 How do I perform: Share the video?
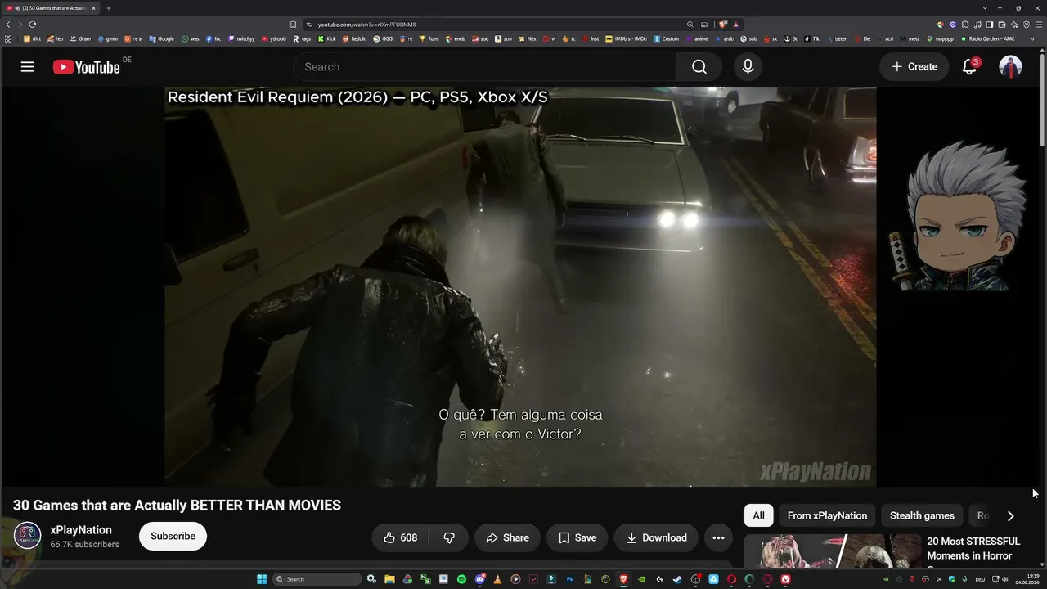point(507,537)
